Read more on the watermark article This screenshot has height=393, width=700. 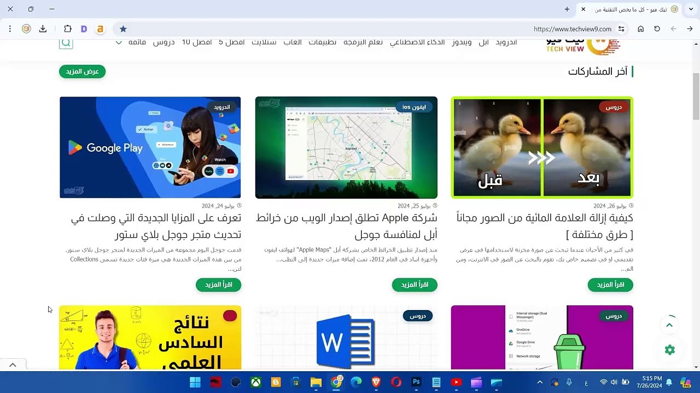pyautogui.click(x=610, y=285)
